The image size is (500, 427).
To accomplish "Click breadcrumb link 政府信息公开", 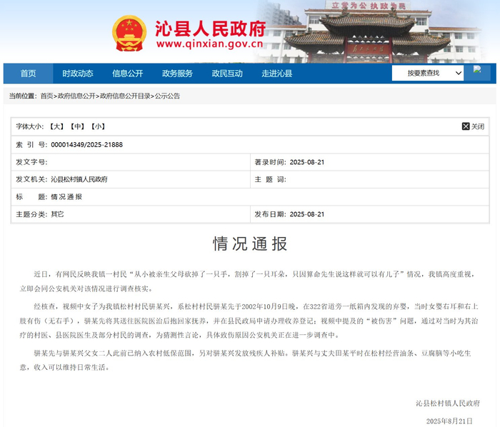I will [x=76, y=96].
